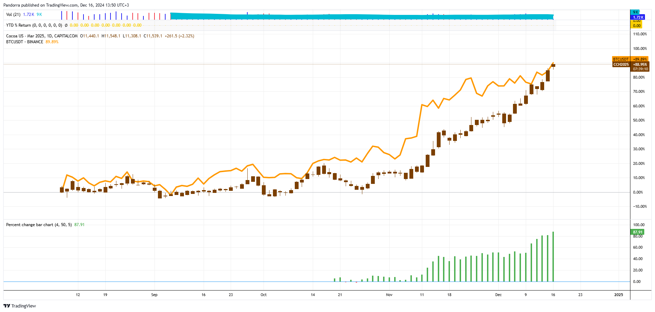
Task: Select the 89.89% value beside BTCUSDT · BINANCE
Action: tap(52, 42)
